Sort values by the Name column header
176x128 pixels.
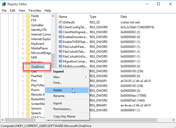(73, 17)
